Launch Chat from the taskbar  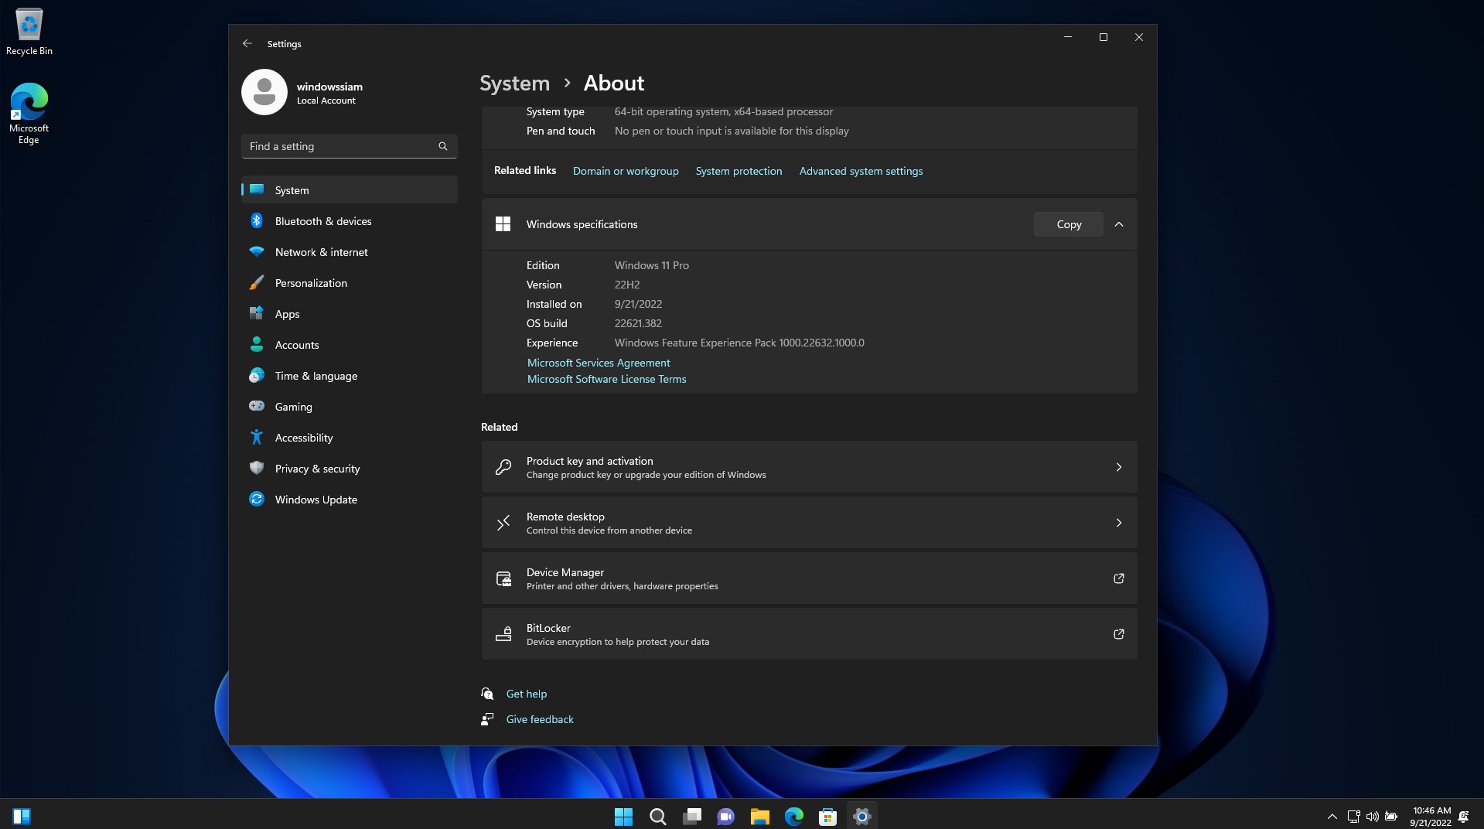click(x=726, y=817)
